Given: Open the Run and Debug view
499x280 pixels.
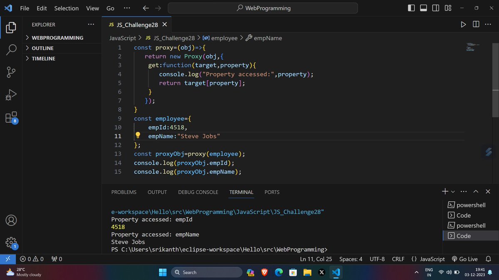Looking at the screenshot, I should pos(11,95).
